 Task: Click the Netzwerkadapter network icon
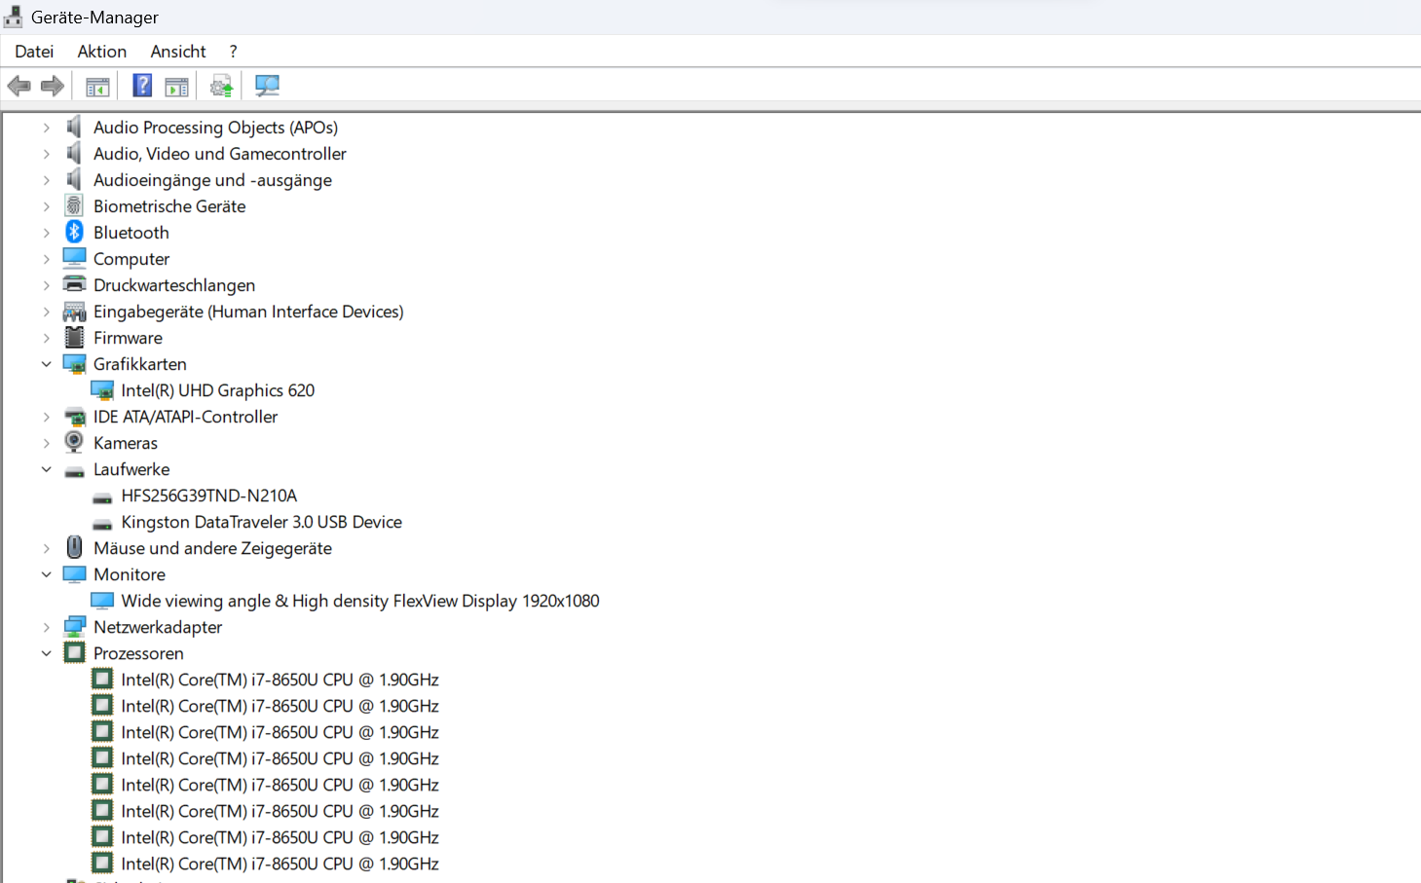pyautogui.click(x=74, y=627)
